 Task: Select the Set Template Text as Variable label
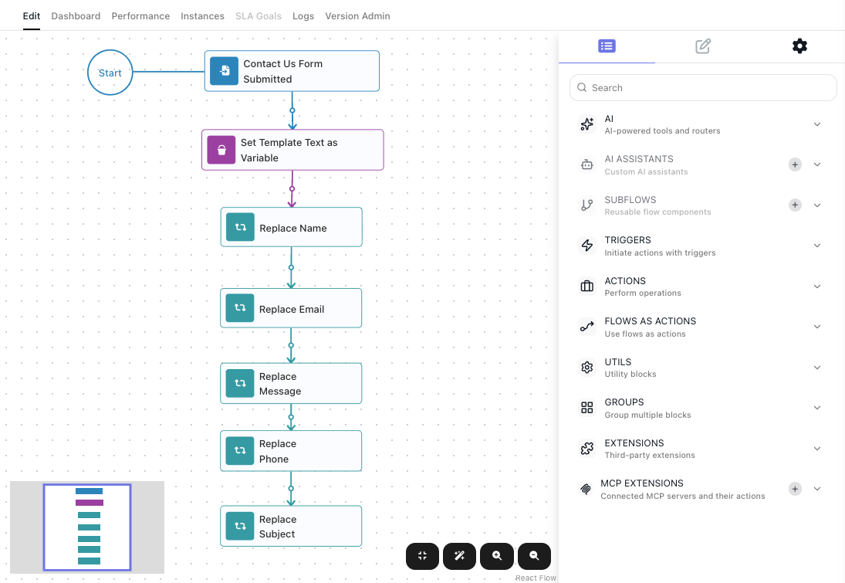tap(289, 150)
